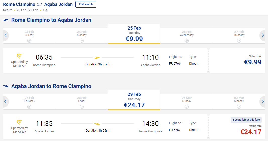Click the Ryanair harp logo on return flight
The width and height of the screenshot is (268, 141).
point(19,122)
